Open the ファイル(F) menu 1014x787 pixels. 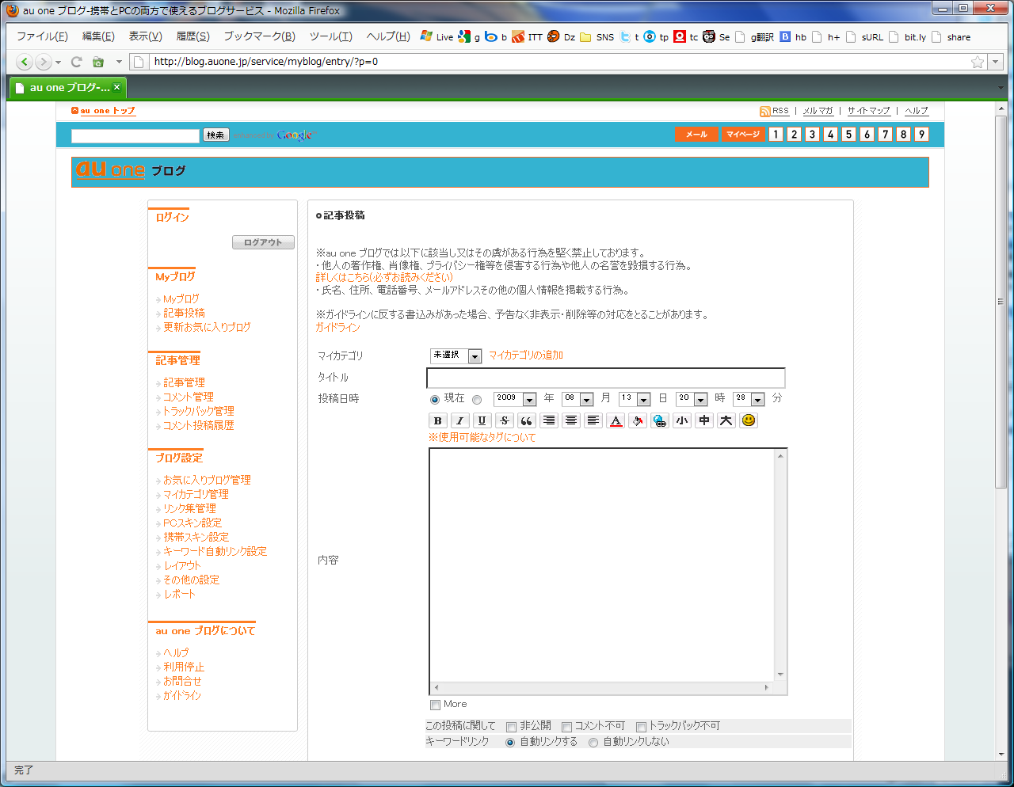(x=42, y=36)
